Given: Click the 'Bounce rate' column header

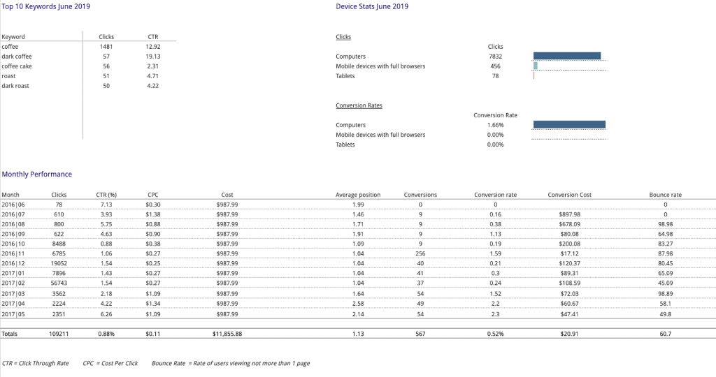Looking at the screenshot, I should (666, 195).
